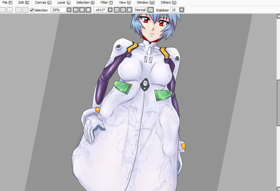Click the Redo arrow icon
Viewport: 280px width, 191px height.
(x=9, y=10)
